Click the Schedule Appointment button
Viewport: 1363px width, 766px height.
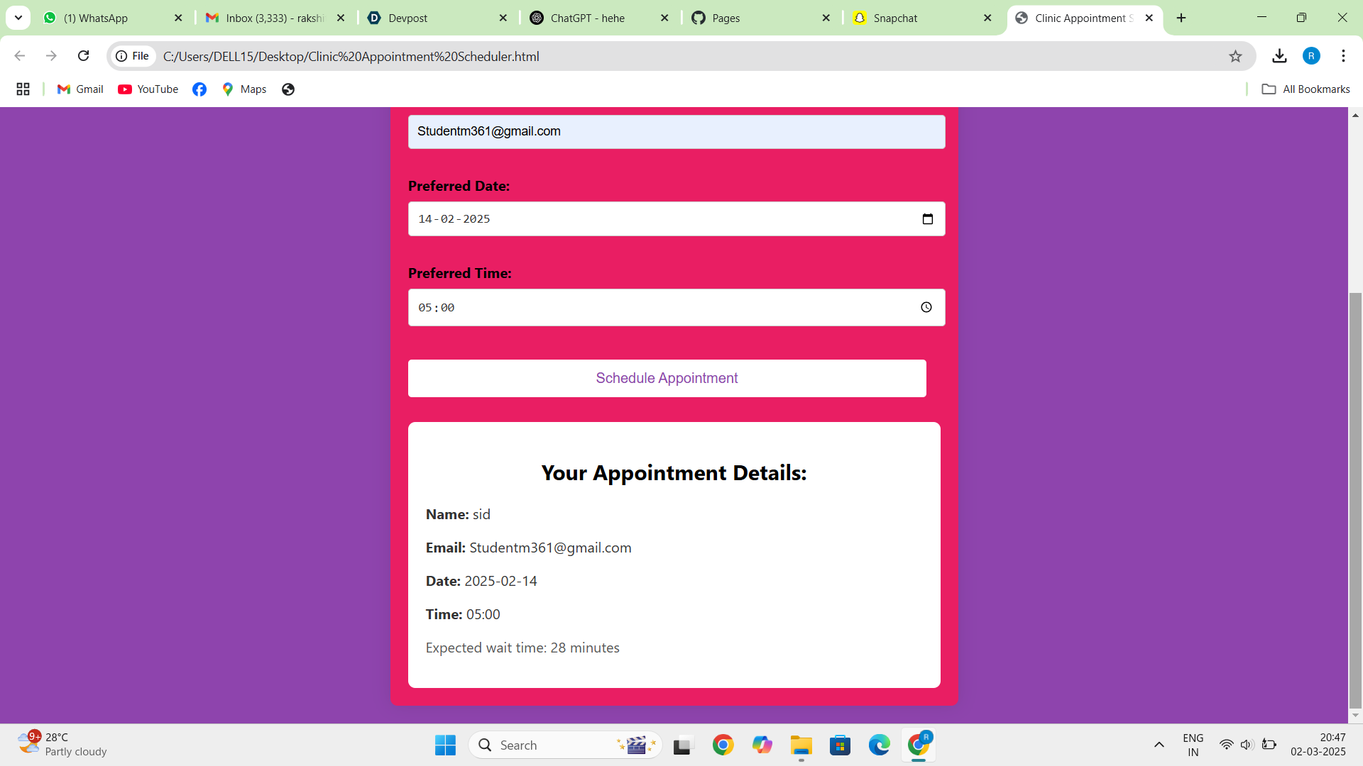click(667, 378)
